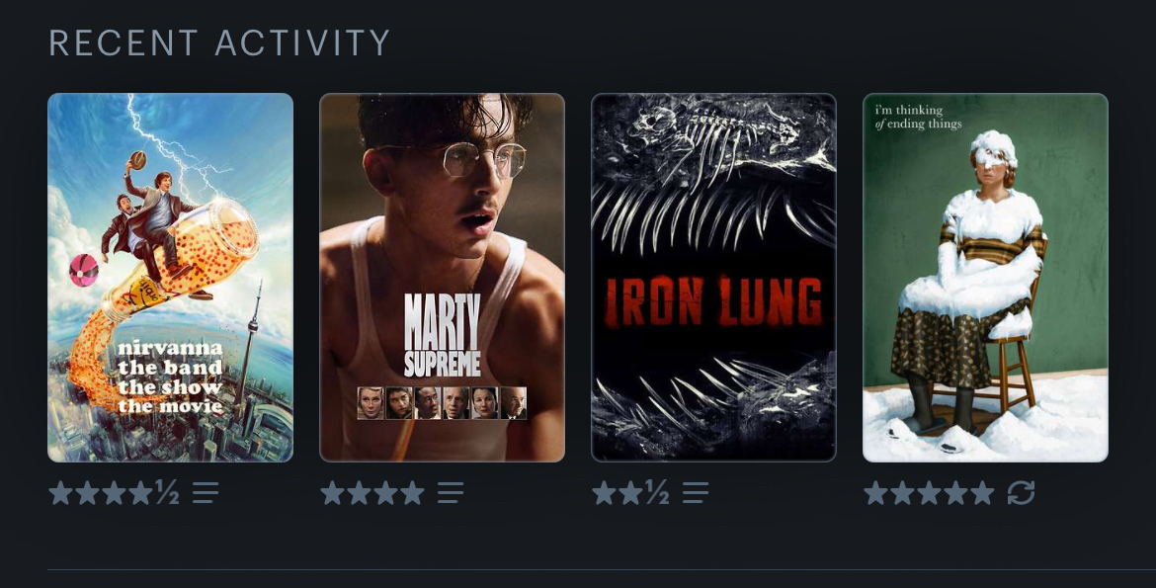Image resolution: width=1156 pixels, height=588 pixels.
Task: Open the review icon under Iron Lung
Action: (696, 493)
